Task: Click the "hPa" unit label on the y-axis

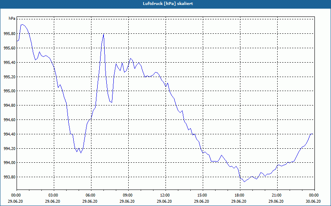Action: click(12, 19)
